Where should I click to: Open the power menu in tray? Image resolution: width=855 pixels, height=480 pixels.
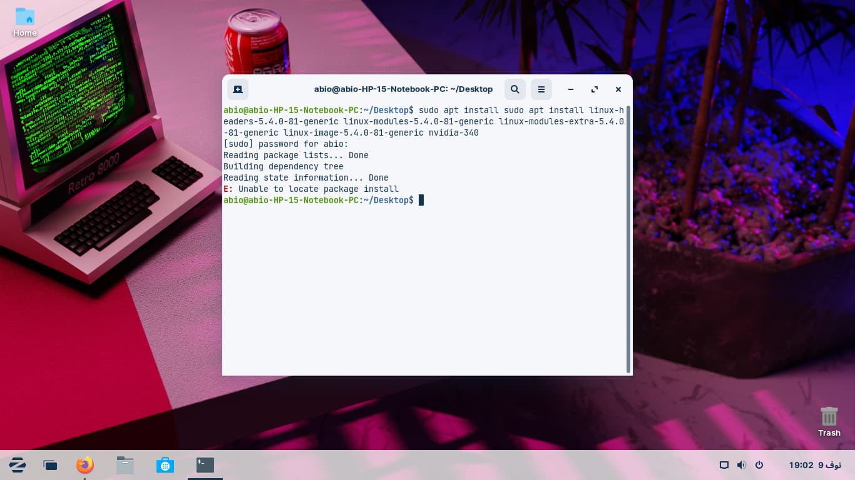coord(759,465)
